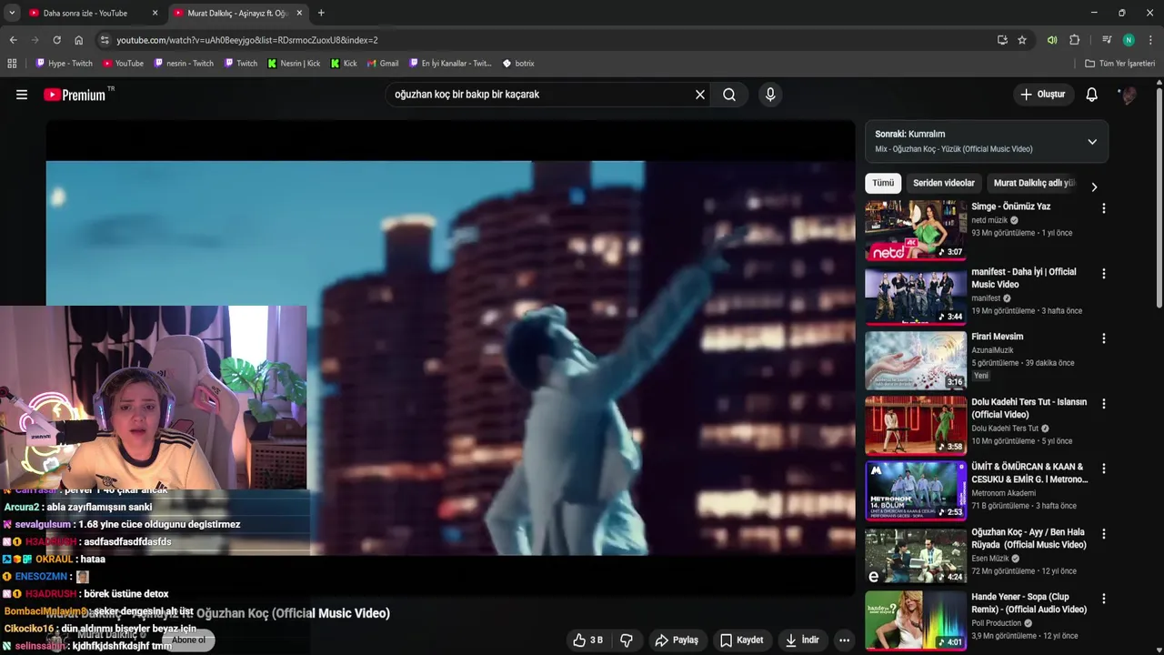Select the Seriden videolar chip
Viewport: 1164px width, 655px height.
coord(944,183)
